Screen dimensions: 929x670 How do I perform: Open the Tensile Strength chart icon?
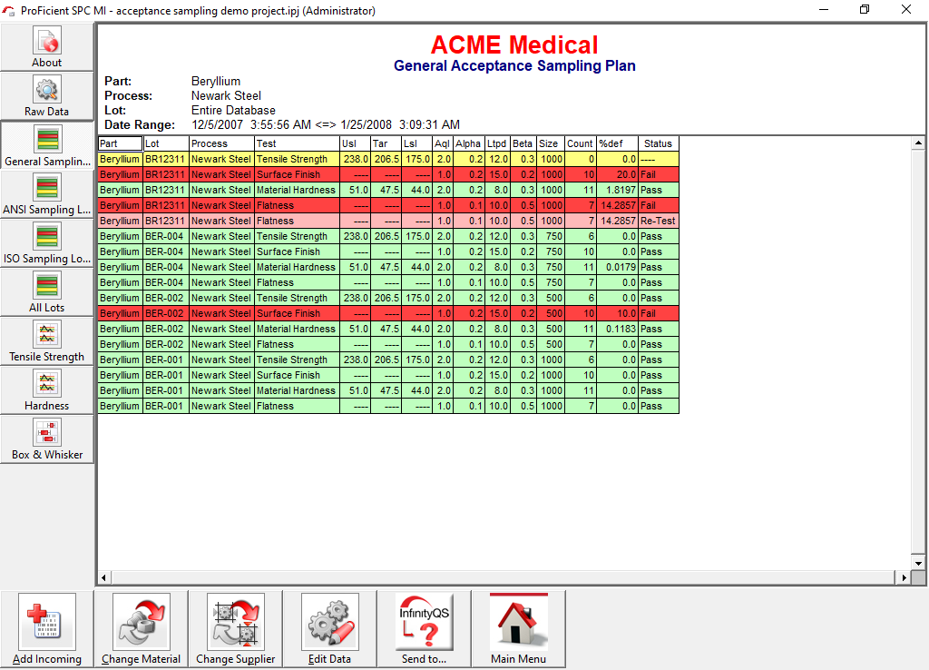pos(47,335)
